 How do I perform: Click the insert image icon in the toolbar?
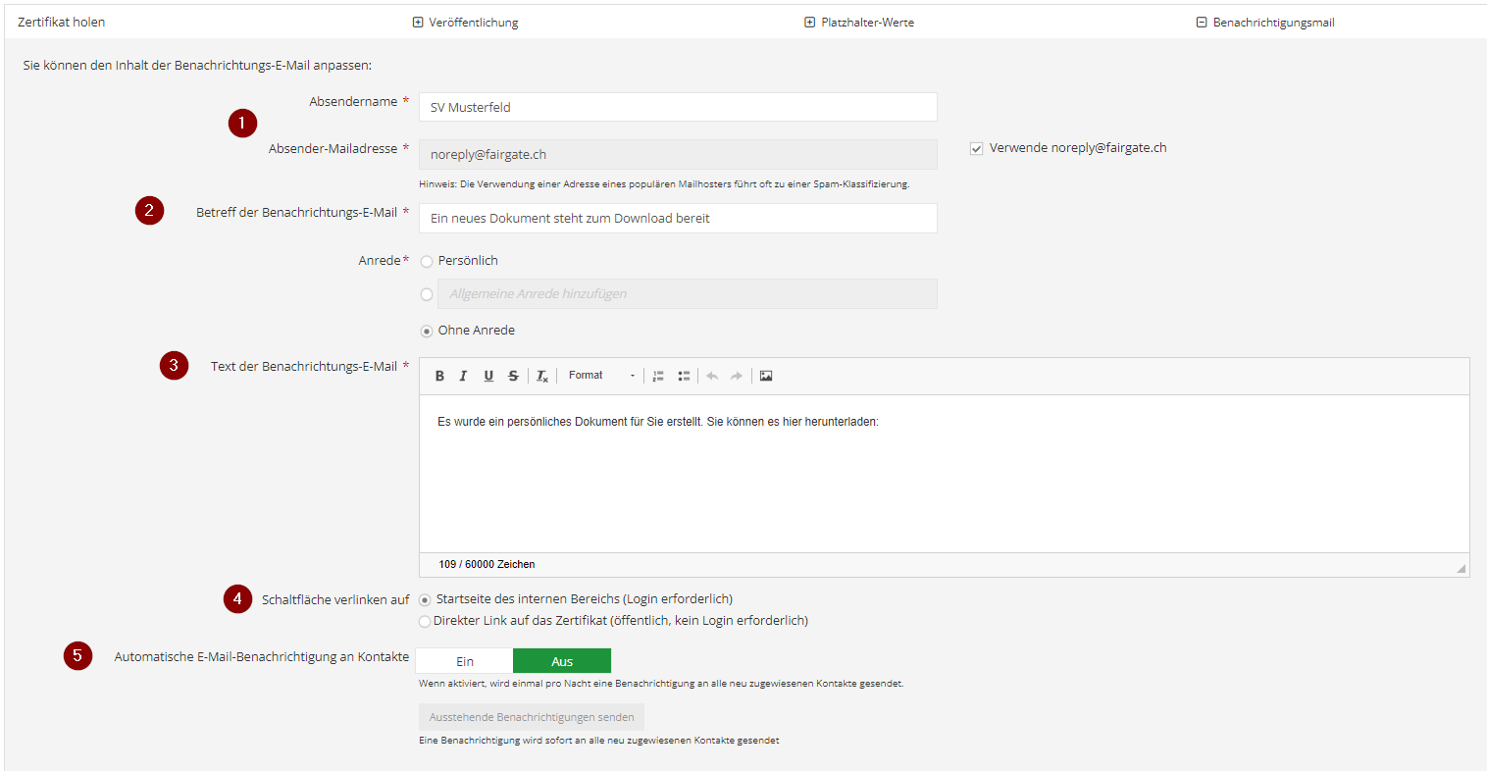tap(766, 376)
